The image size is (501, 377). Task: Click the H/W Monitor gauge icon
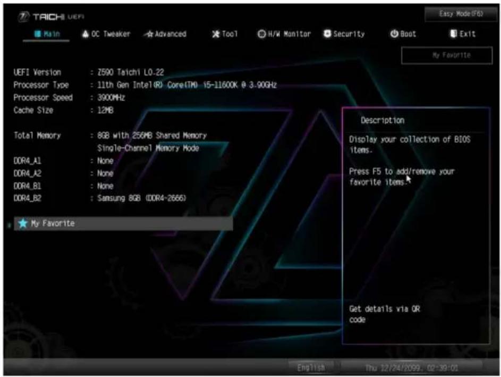[x=261, y=34]
